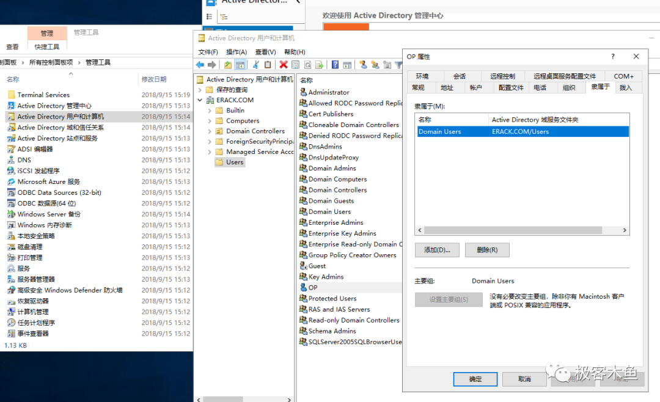Image resolution: width=660 pixels, height=402 pixels.
Task: Go up one level folder icon
Action: click(x=228, y=65)
